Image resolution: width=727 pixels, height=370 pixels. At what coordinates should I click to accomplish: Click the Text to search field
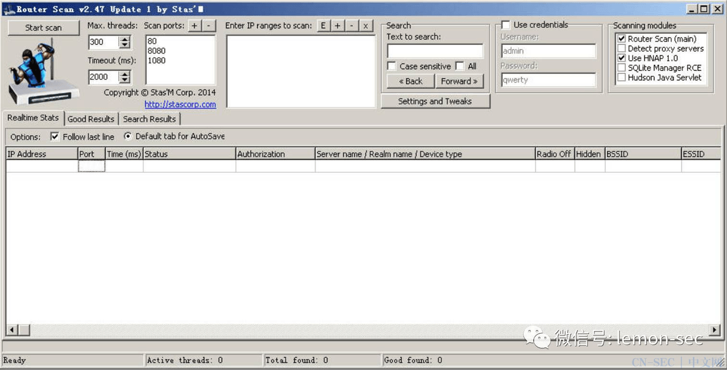[435, 51]
